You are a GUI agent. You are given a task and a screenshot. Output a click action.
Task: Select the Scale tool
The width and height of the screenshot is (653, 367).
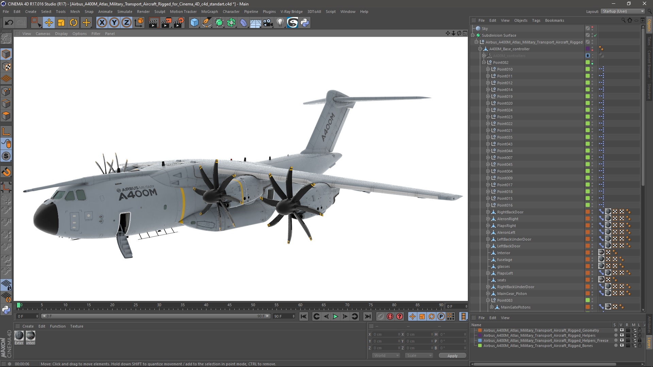[61, 23]
